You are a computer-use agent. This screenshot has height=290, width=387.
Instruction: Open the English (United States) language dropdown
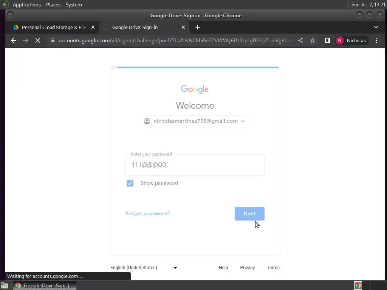click(144, 268)
